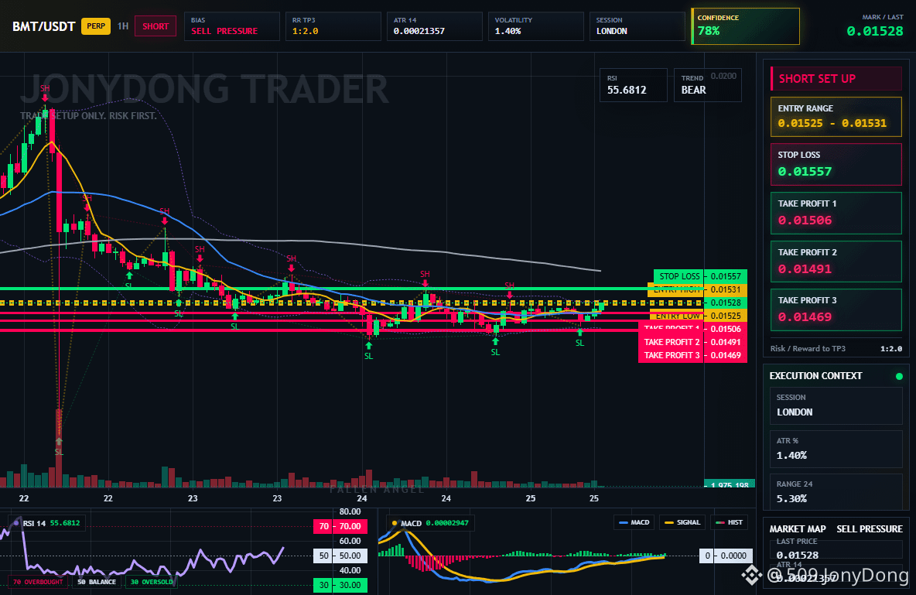Click the green STOP LOSS chart price tag

pyautogui.click(x=700, y=276)
